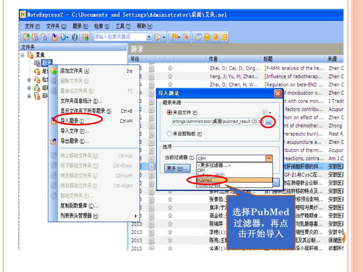The width and height of the screenshot is (363, 272).
Task: Sort by the 年份 column header
Action: [x=137, y=59]
